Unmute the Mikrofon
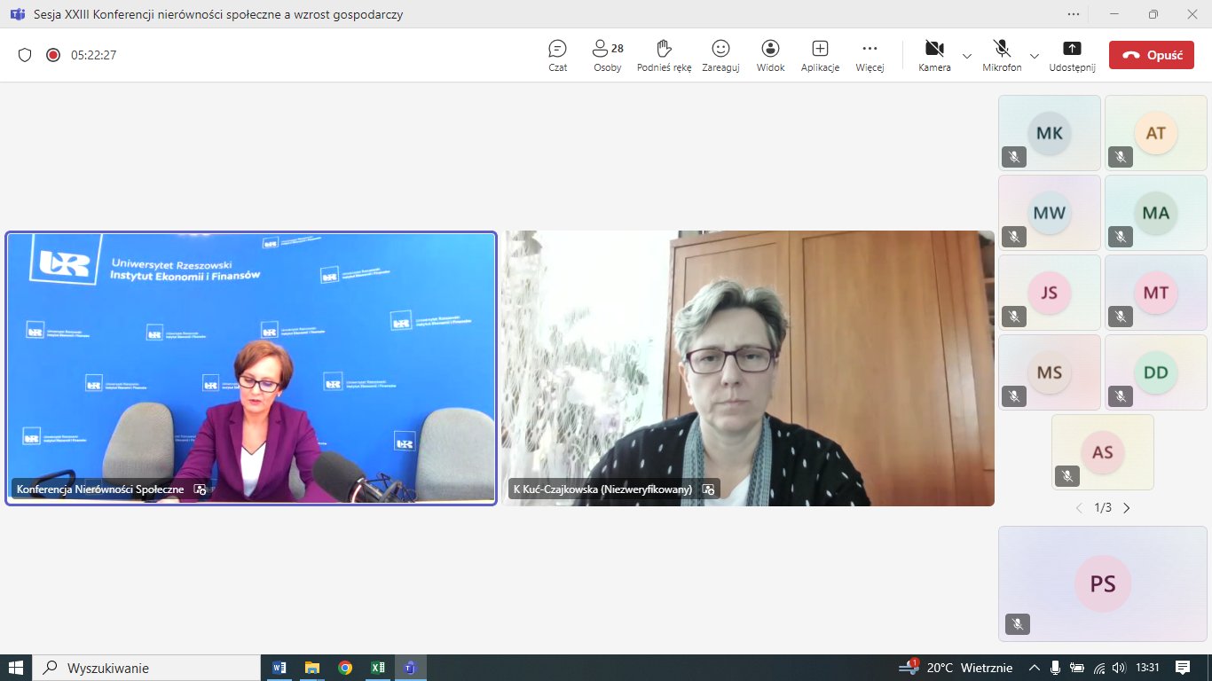The height and width of the screenshot is (681, 1212). point(1002,55)
